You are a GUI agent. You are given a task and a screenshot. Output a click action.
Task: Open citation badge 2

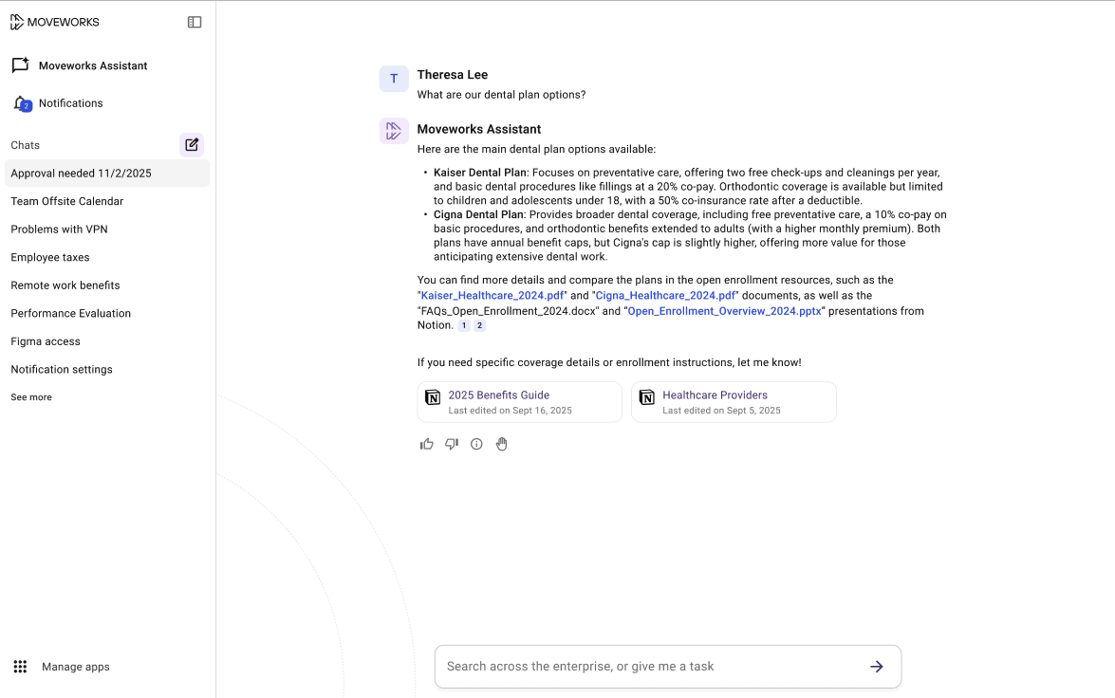480,325
